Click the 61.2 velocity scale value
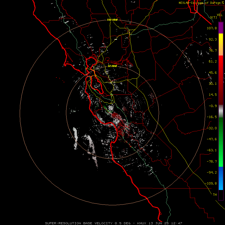 213,61
